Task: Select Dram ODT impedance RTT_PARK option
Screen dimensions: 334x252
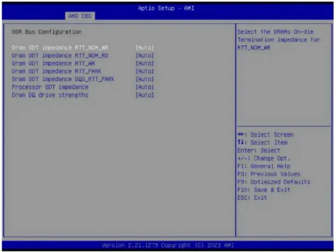Action: 57,71
